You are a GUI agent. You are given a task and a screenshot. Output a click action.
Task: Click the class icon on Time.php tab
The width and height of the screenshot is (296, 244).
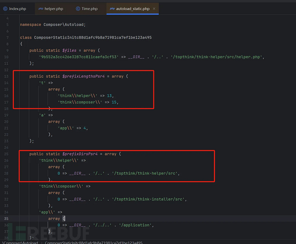click(78, 9)
